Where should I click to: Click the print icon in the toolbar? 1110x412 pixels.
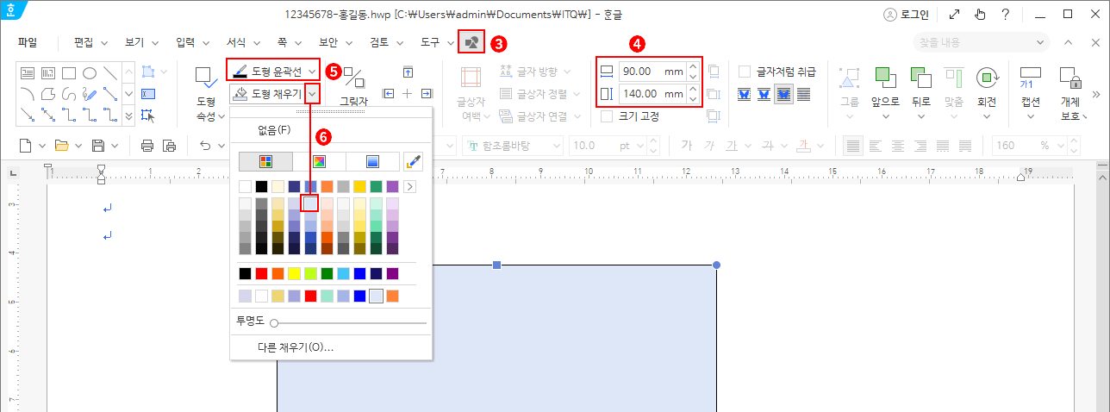pyautogui.click(x=147, y=146)
